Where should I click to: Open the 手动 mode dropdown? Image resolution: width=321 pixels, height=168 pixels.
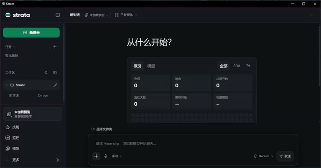click(117, 156)
